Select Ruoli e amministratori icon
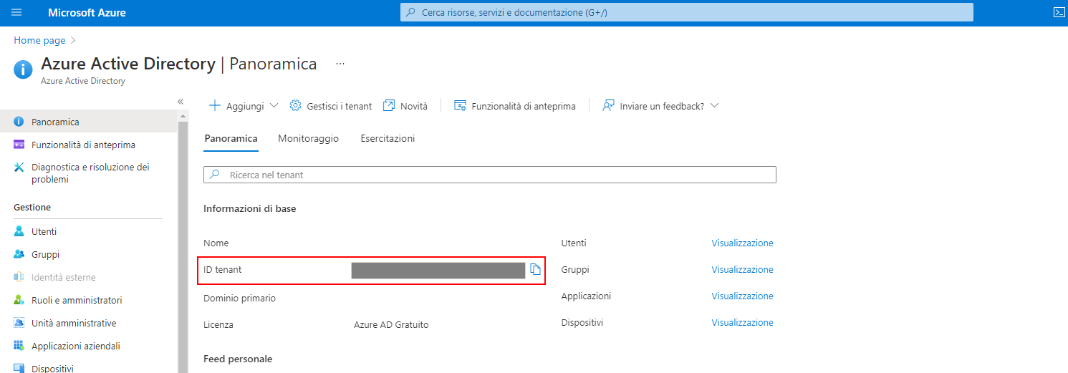This screenshot has height=373, width=1068. [x=19, y=300]
